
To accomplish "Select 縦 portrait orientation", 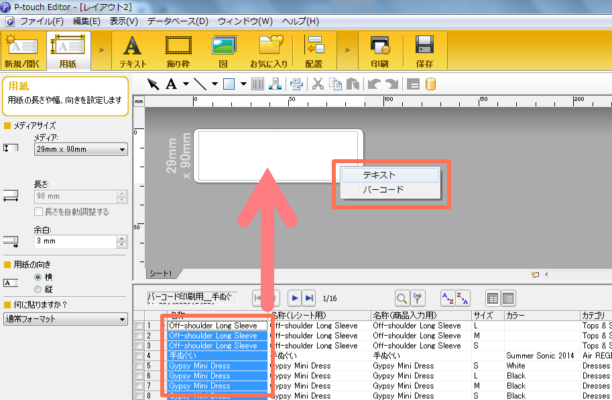I will click(x=38, y=290).
